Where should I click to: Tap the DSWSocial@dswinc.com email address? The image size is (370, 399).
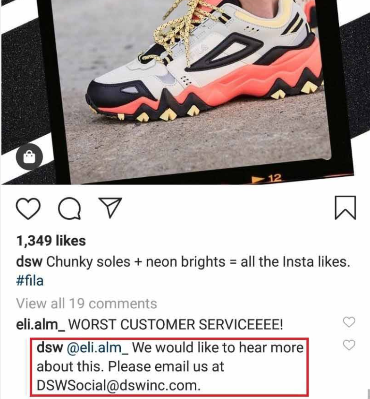[x=118, y=385]
